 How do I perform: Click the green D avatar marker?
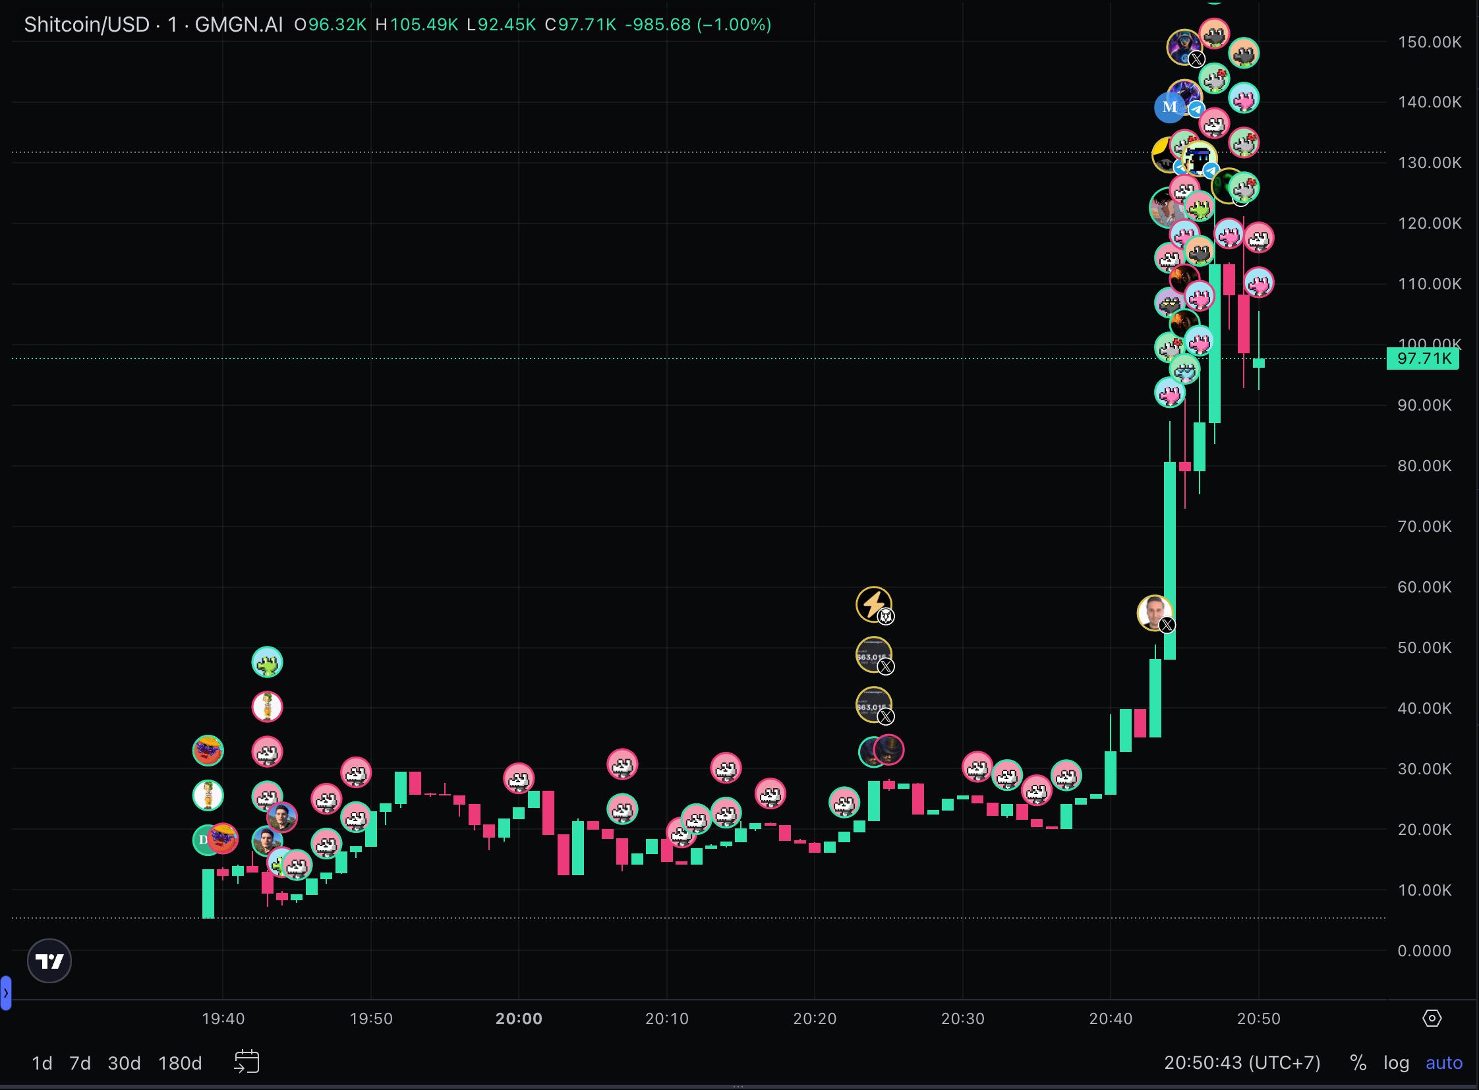(200, 840)
